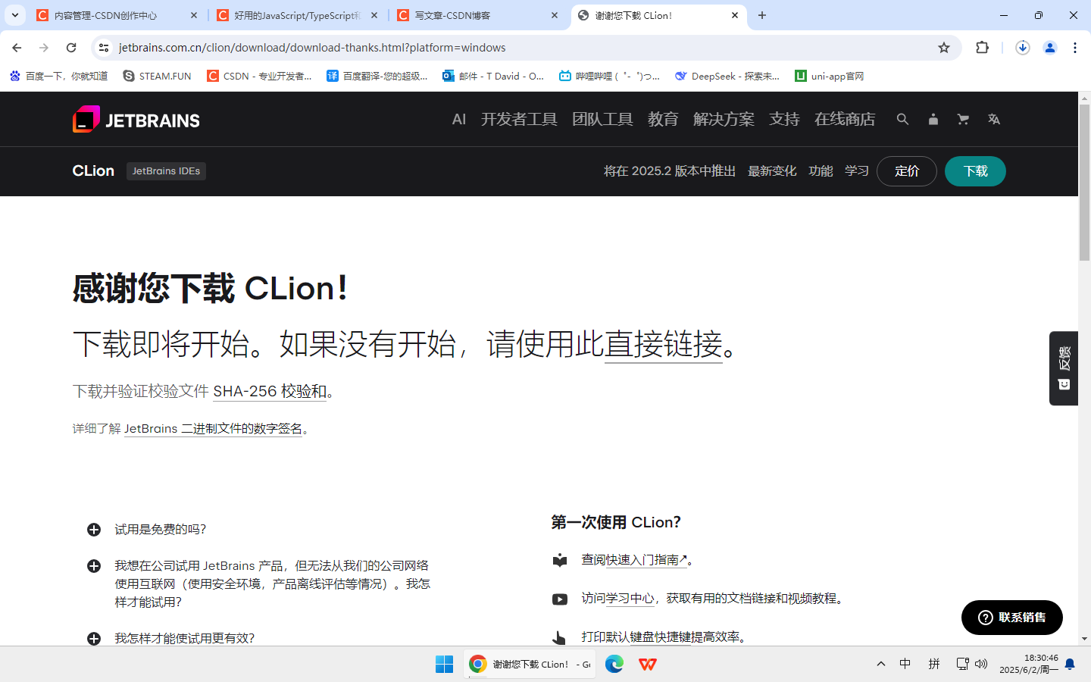This screenshot has height=682, width=1091.
Task: Open the Windows Start button
Action: point(444,665)
